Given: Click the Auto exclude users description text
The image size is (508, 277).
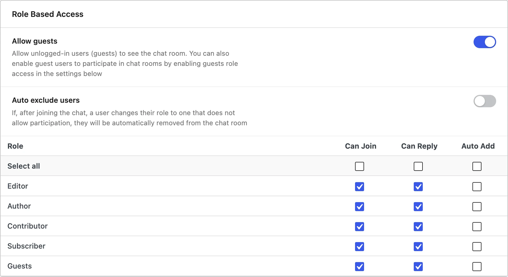Looking at the screenshot, I should [130, 118].
